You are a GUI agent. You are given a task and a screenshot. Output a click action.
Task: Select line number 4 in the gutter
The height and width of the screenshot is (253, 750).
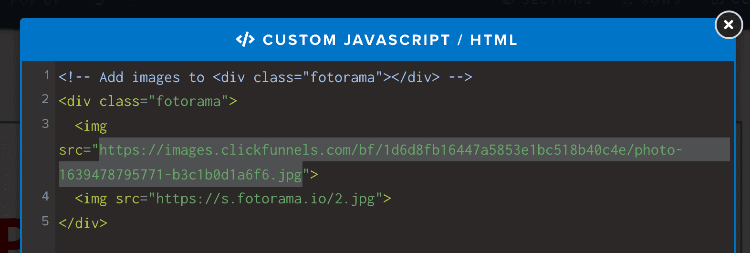tap(45, 196)
